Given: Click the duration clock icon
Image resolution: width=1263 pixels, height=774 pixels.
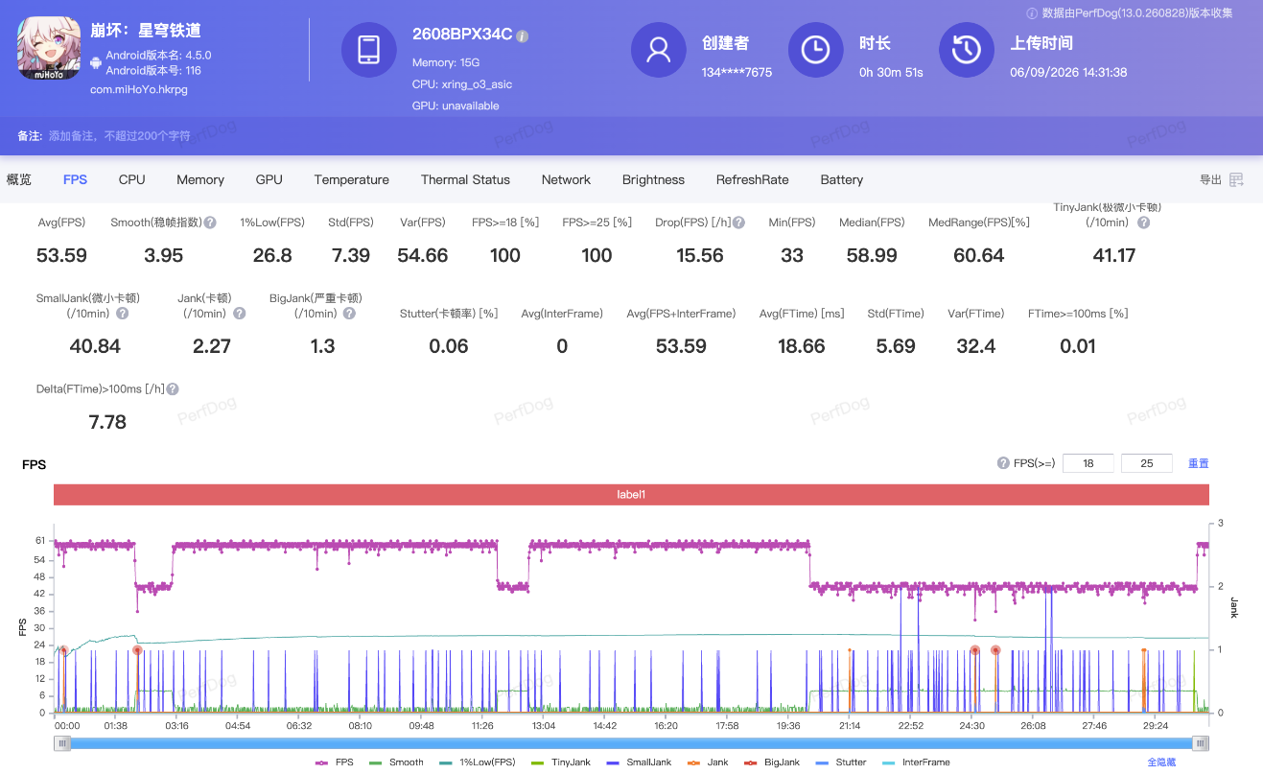Looking at the screenshot, I should point(815,50).
